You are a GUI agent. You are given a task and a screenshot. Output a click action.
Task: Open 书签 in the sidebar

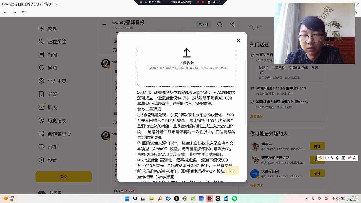(x=52, y=94)
